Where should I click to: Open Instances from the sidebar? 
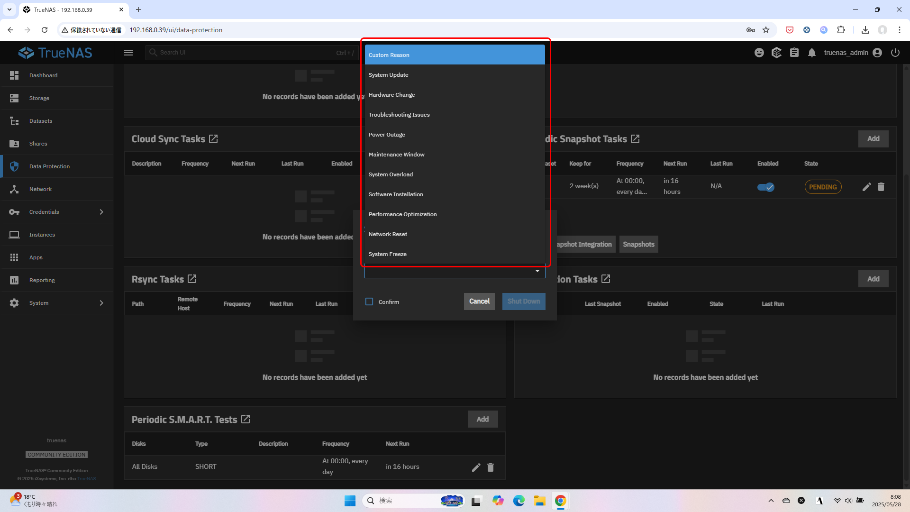pyautogui.click(x=57, y=235)
